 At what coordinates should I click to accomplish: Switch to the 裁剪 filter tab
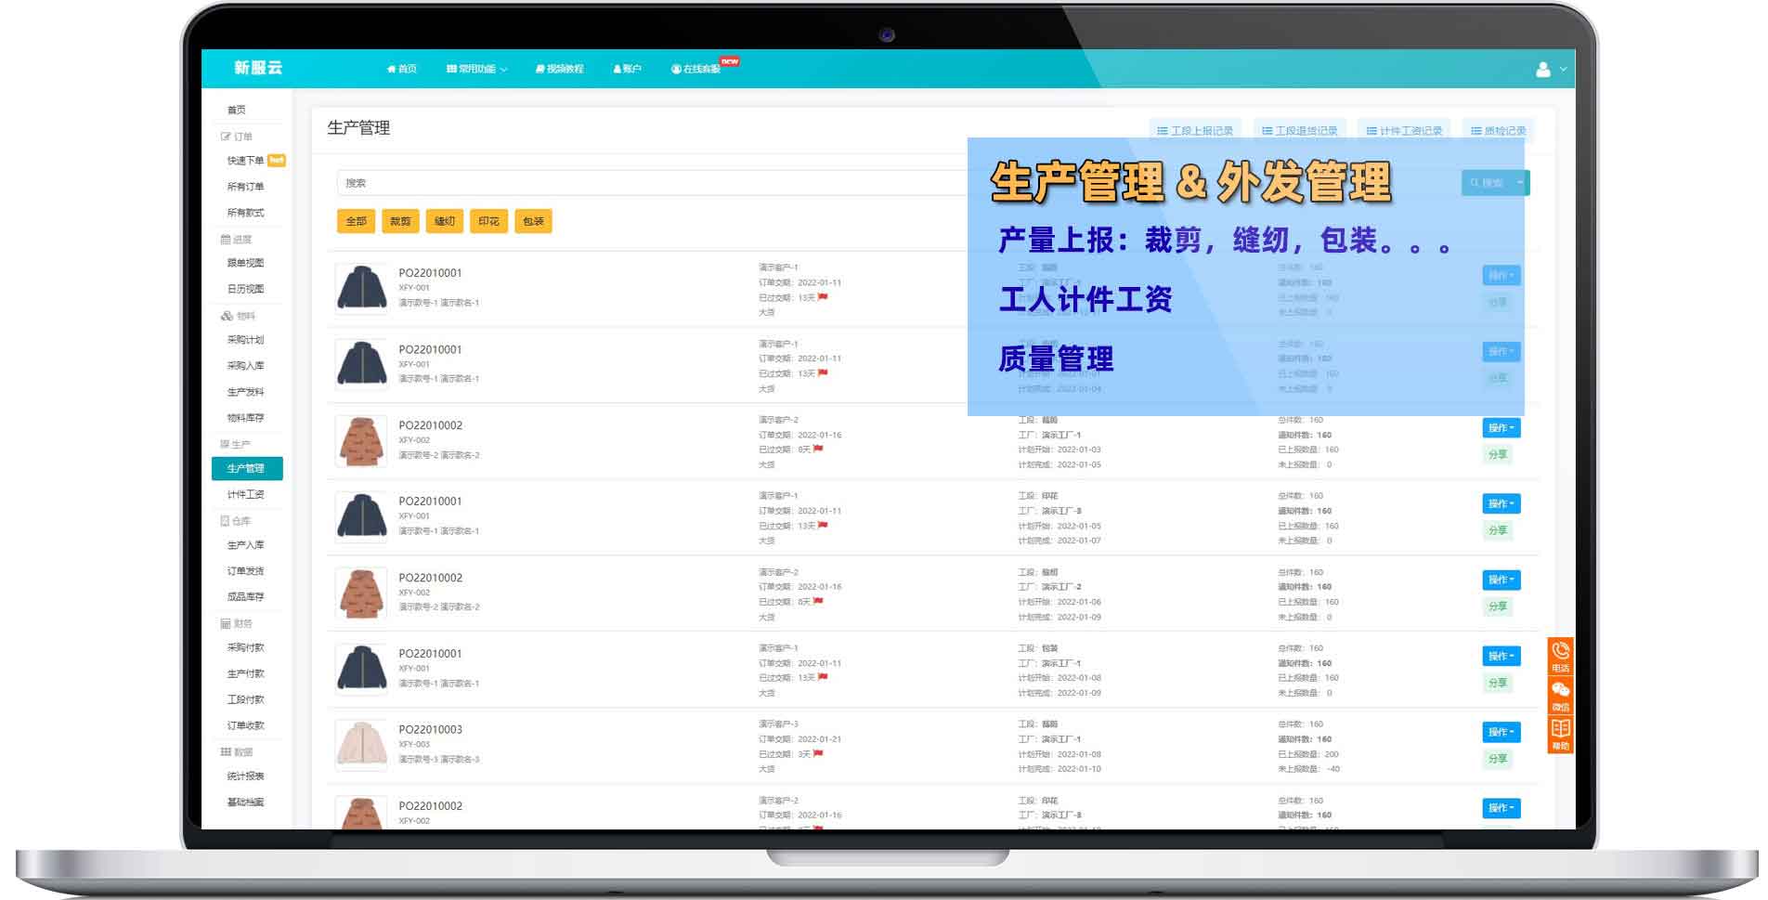click(400, 221)
